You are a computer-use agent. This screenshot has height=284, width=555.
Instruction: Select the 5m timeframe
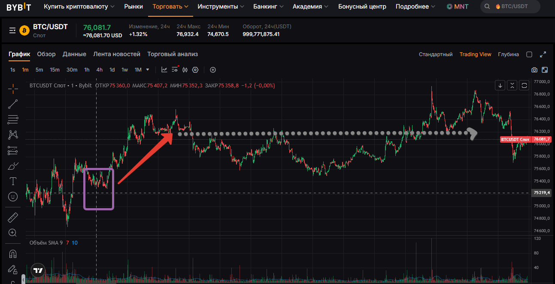(39, 69)
